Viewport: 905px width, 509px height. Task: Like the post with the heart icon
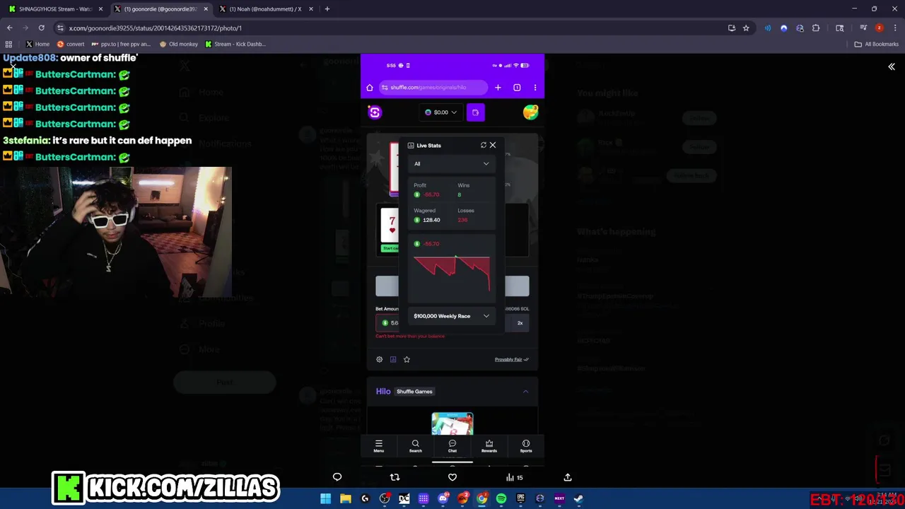(452, 477)
